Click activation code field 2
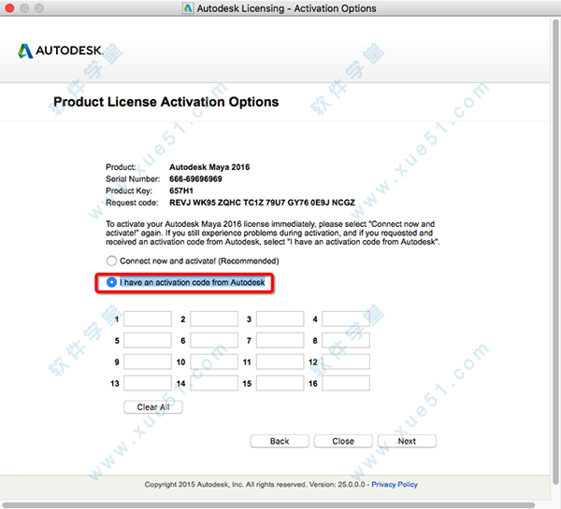 point(214,318)
